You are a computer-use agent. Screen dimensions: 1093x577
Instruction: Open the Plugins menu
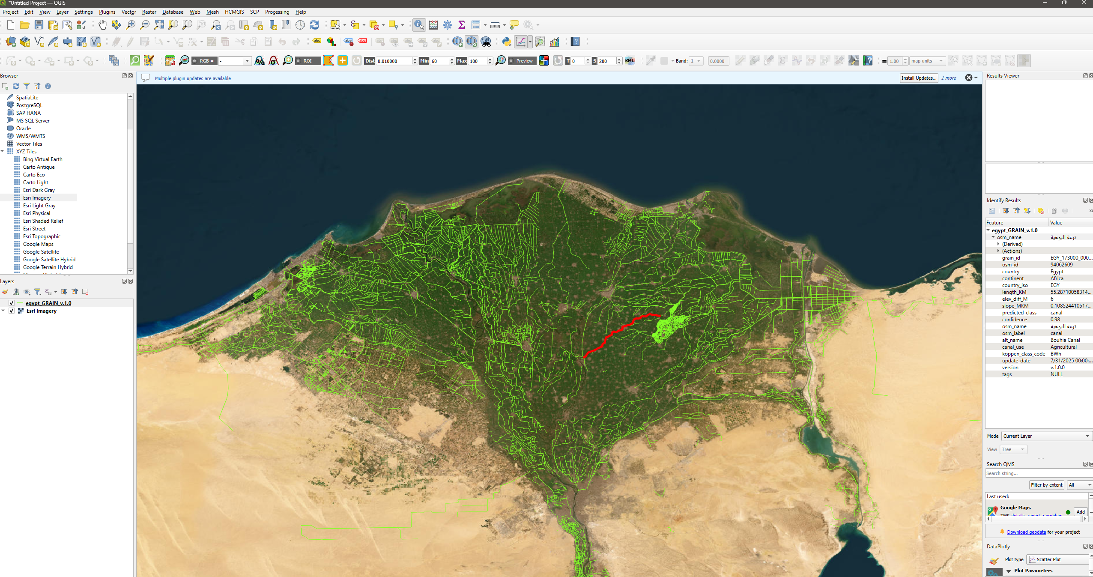[107, 12]
